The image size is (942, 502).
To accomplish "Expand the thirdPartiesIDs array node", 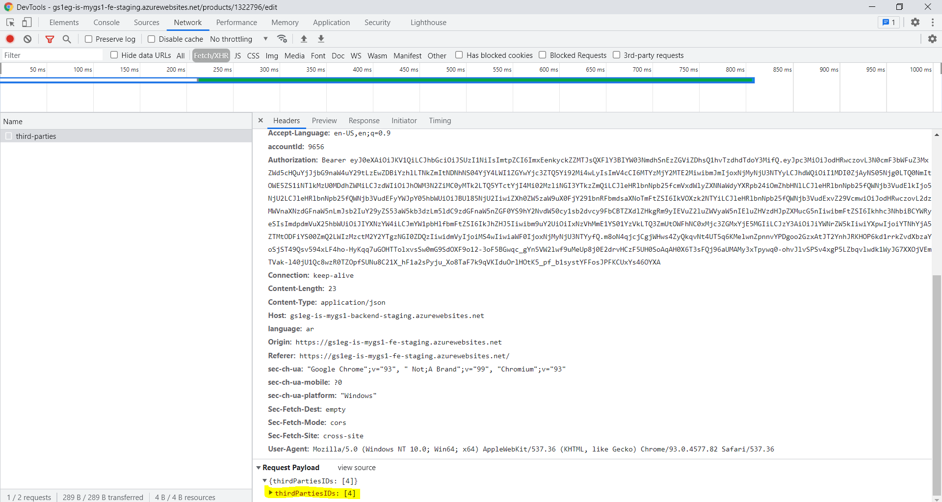I will coord(270,493).
